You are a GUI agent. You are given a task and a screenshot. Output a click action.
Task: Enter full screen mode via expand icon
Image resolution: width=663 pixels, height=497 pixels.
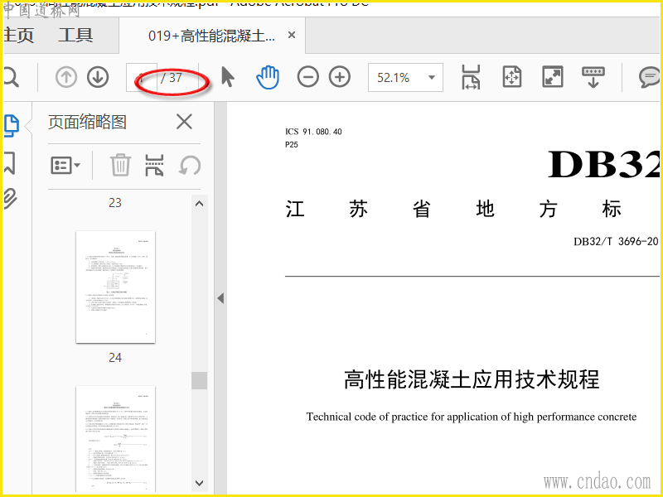click(x=552, y=77)
